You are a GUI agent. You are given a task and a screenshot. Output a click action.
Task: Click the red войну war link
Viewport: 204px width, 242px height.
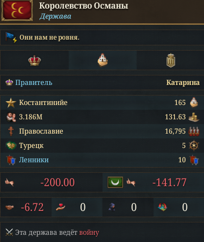click(89, 232)
